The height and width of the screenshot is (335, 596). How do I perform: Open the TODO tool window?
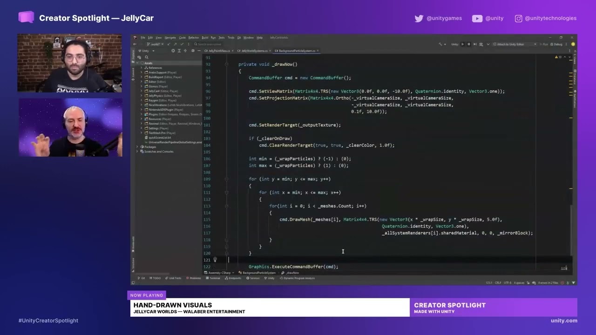[156, 278]
